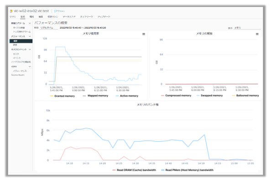Switch to the ネットワーク tab
Viewport: 272px width, 183px height.
pyautogui.click(x=86, y=16)
